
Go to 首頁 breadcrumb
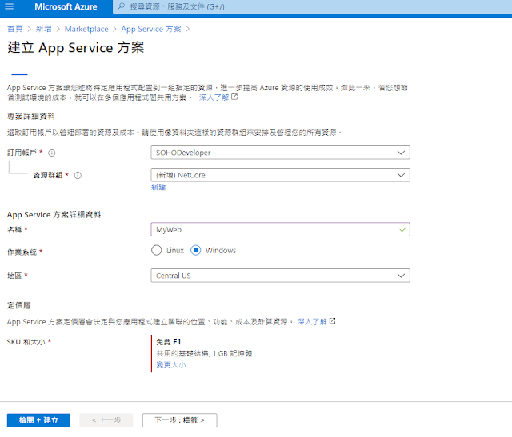coord(15,29)
